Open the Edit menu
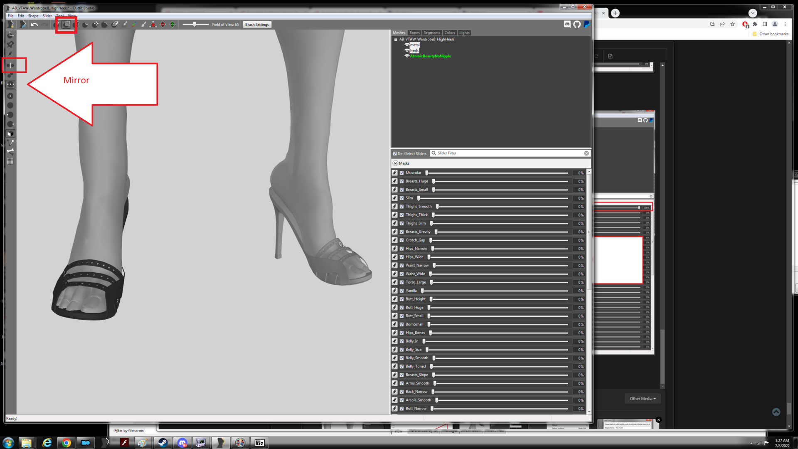 click(21, 16)
